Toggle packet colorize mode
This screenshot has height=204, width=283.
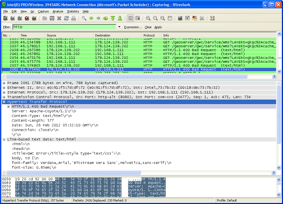pyautogui.click(x=131, y=19)
